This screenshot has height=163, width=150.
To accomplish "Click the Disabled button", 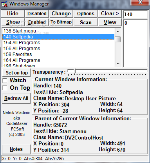I will click(37, 14).
